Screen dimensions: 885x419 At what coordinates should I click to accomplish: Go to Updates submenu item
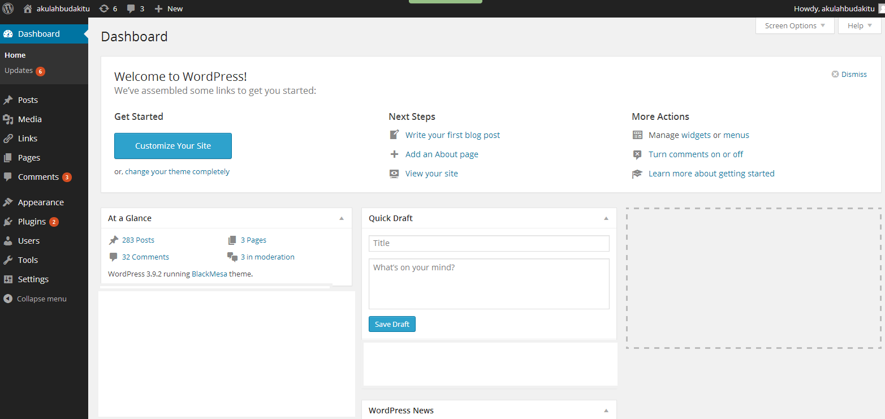point(19,71)
